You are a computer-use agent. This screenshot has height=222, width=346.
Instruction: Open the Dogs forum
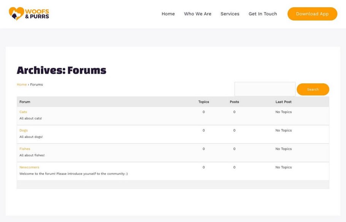[23, 130]
